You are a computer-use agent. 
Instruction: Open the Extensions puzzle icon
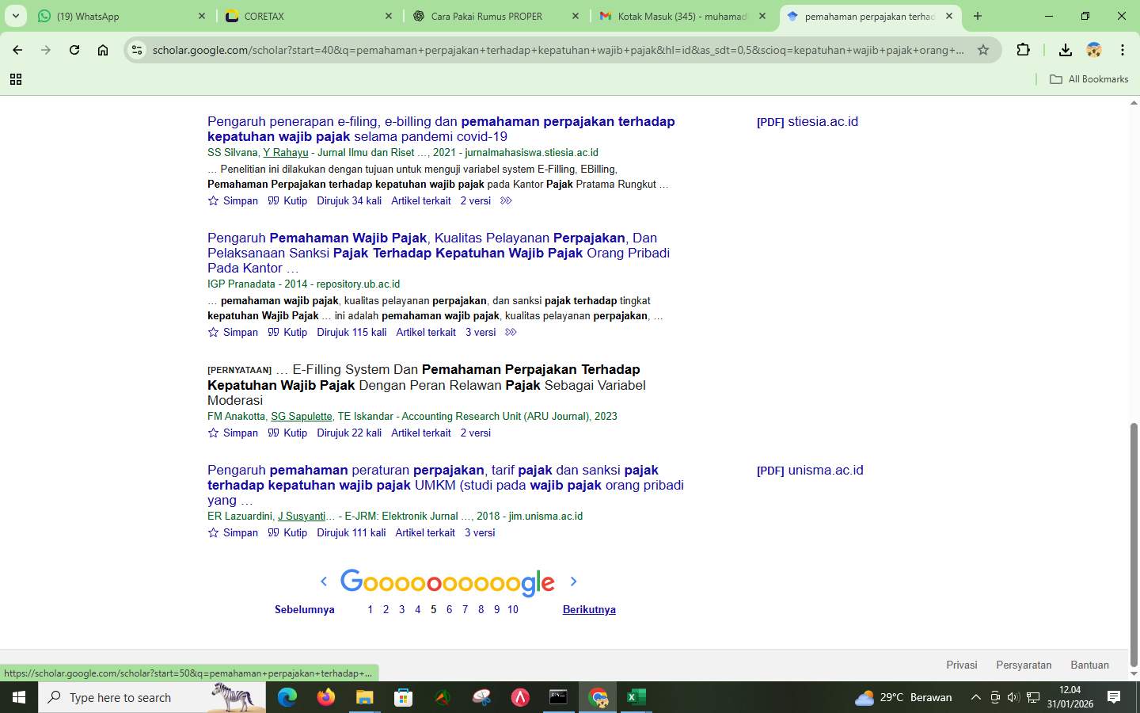click(1023, 50)
